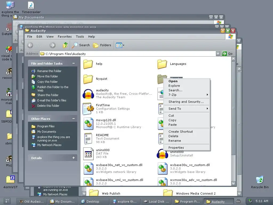Expand the Send To submenu
This screenshot has width=273, height=205.
tap(187, 109)
